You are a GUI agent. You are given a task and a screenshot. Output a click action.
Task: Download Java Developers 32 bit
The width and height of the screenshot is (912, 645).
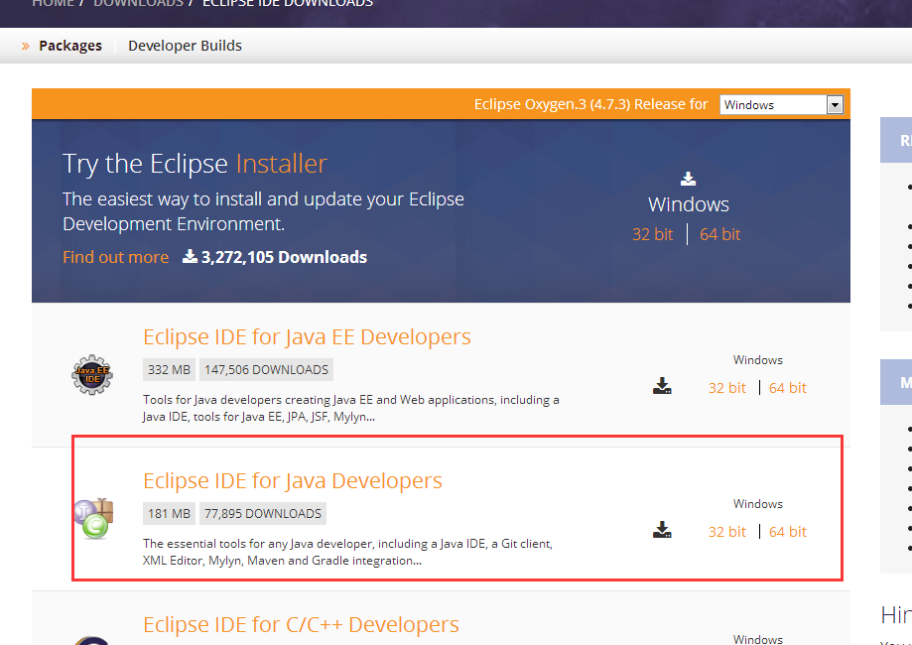tap(727, 532)
